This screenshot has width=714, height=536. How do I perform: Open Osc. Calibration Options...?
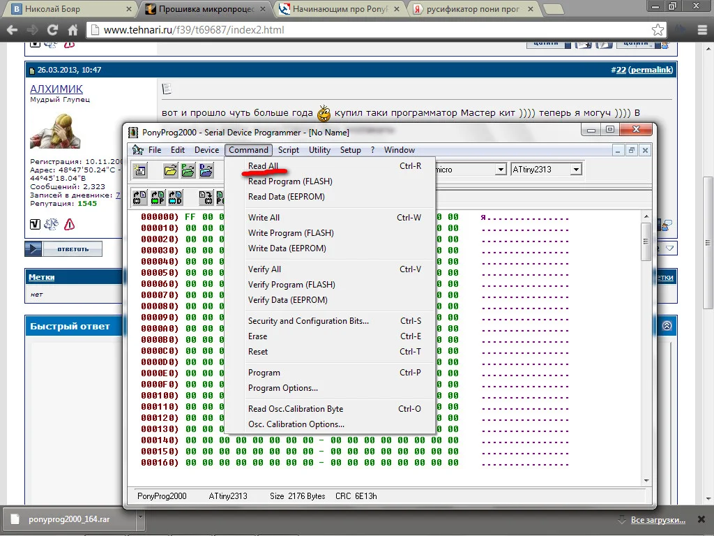pyautogui.click(x=330, y=424)
